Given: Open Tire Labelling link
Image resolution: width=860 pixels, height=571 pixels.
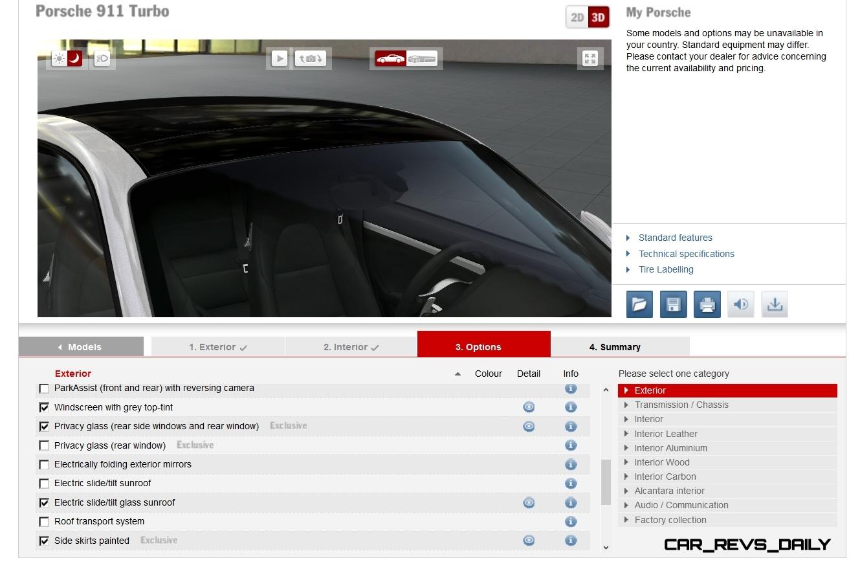Looking at the screenshot, I should click(666, 269).
